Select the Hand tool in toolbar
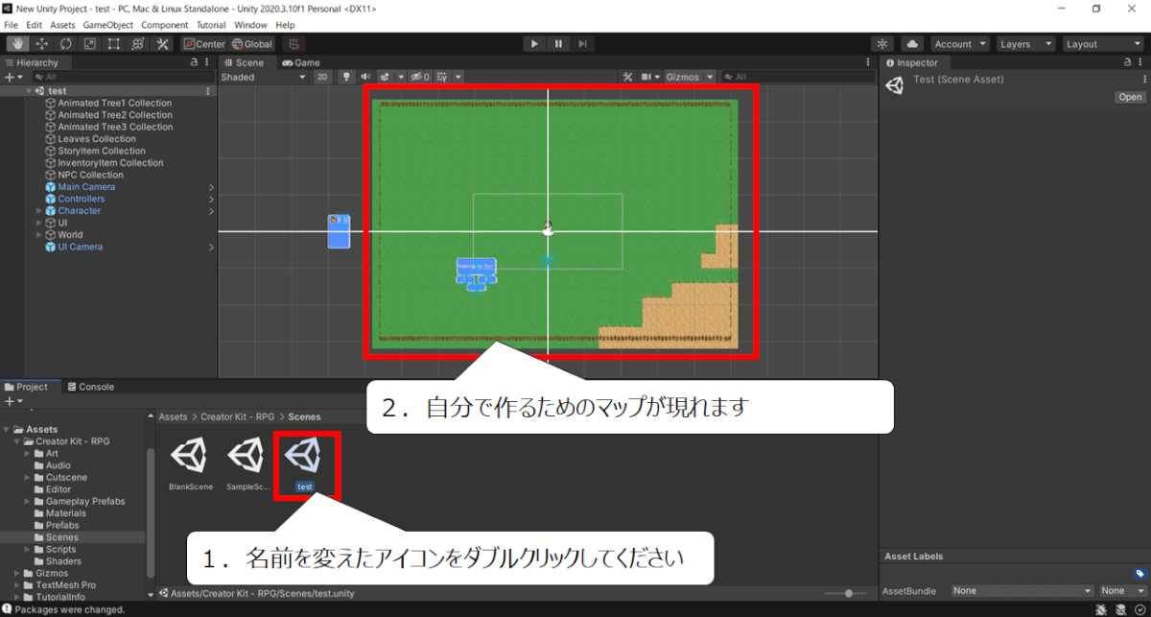Viewport: 1151px width, 617px height. click(x=18, y=44)
